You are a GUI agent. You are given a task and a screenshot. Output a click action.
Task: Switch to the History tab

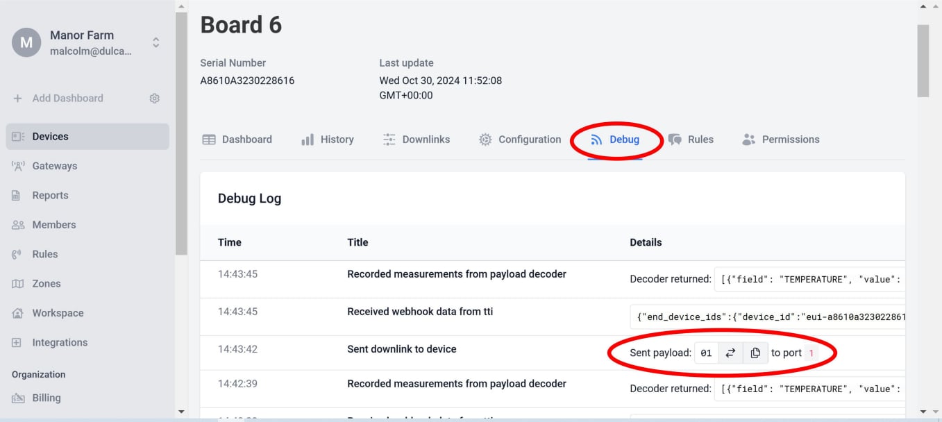click(x=328, y=140)
